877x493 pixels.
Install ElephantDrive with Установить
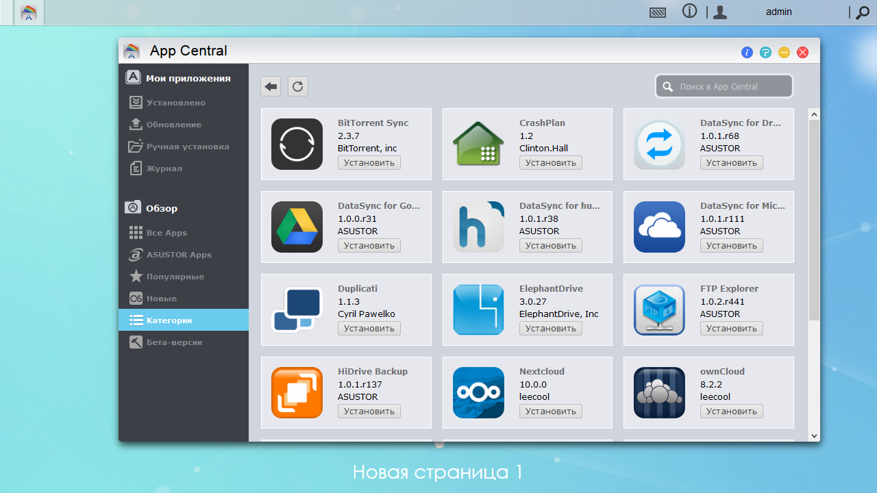tap(551, 329)
